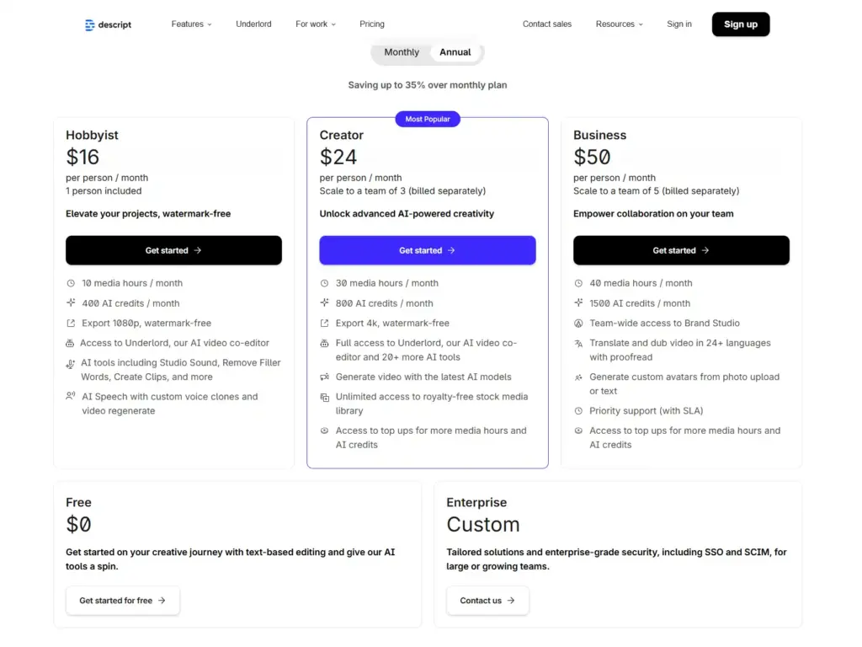Expand the Resources menu
Viewport: 862px width, 647px height.
pos(619,24)
